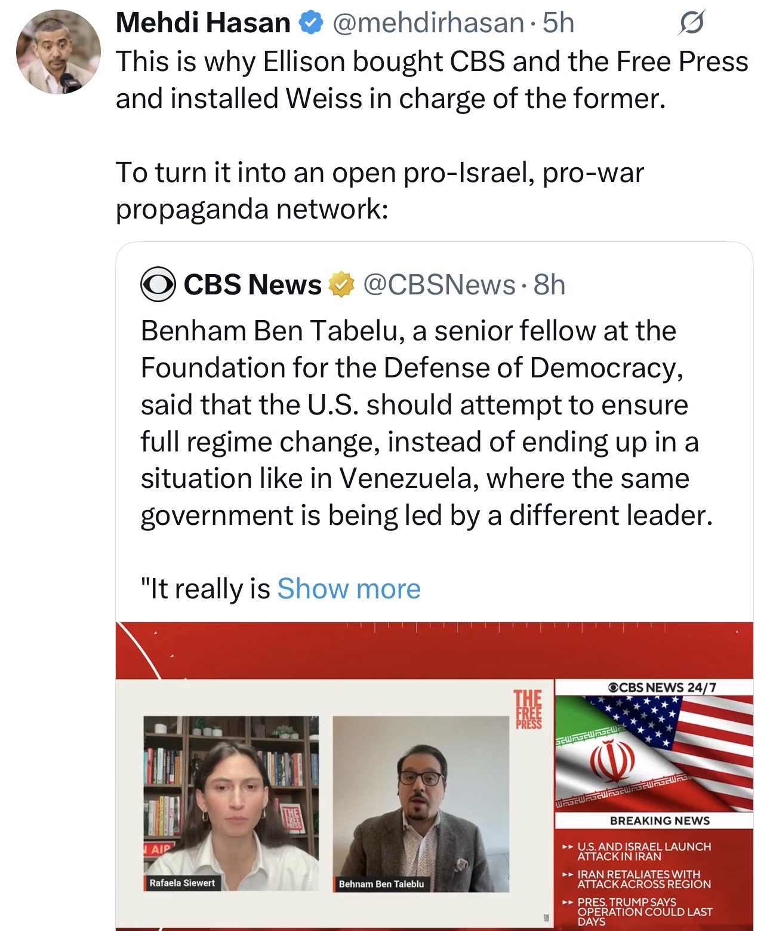Viewport: 770px width, 931px height.
Task: Open the Mehdi Hasan display name
Action: tap(203, 23)
